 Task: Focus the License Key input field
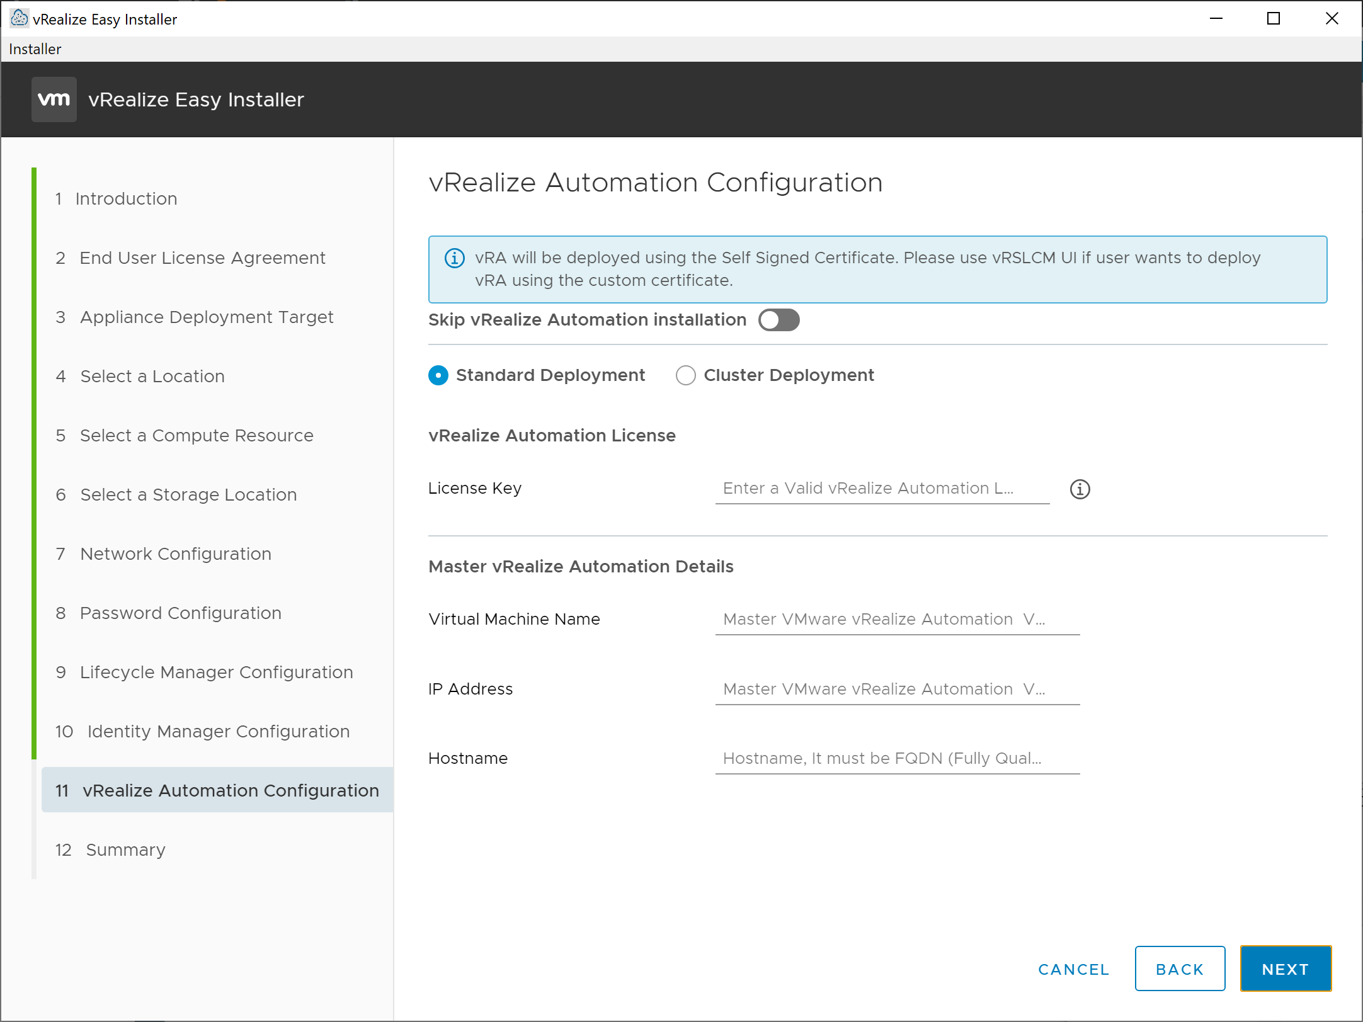click(x=882, y=489)
